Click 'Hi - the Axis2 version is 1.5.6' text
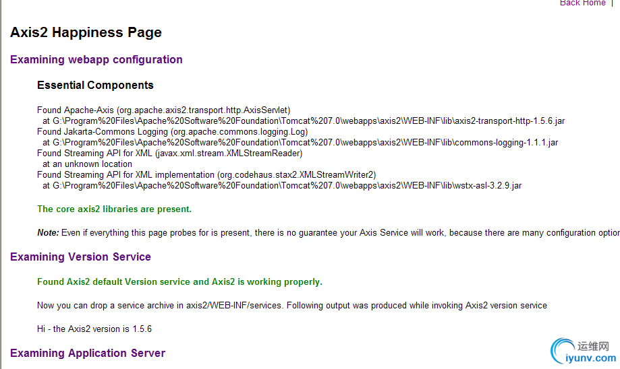Viewport: 620px width, 369px height. (94, 329)
